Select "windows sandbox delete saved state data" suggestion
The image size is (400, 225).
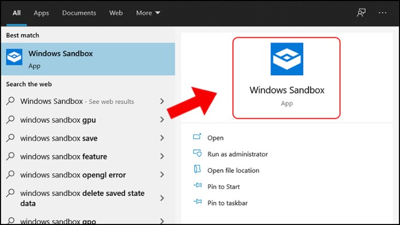(x=82, y=198)
